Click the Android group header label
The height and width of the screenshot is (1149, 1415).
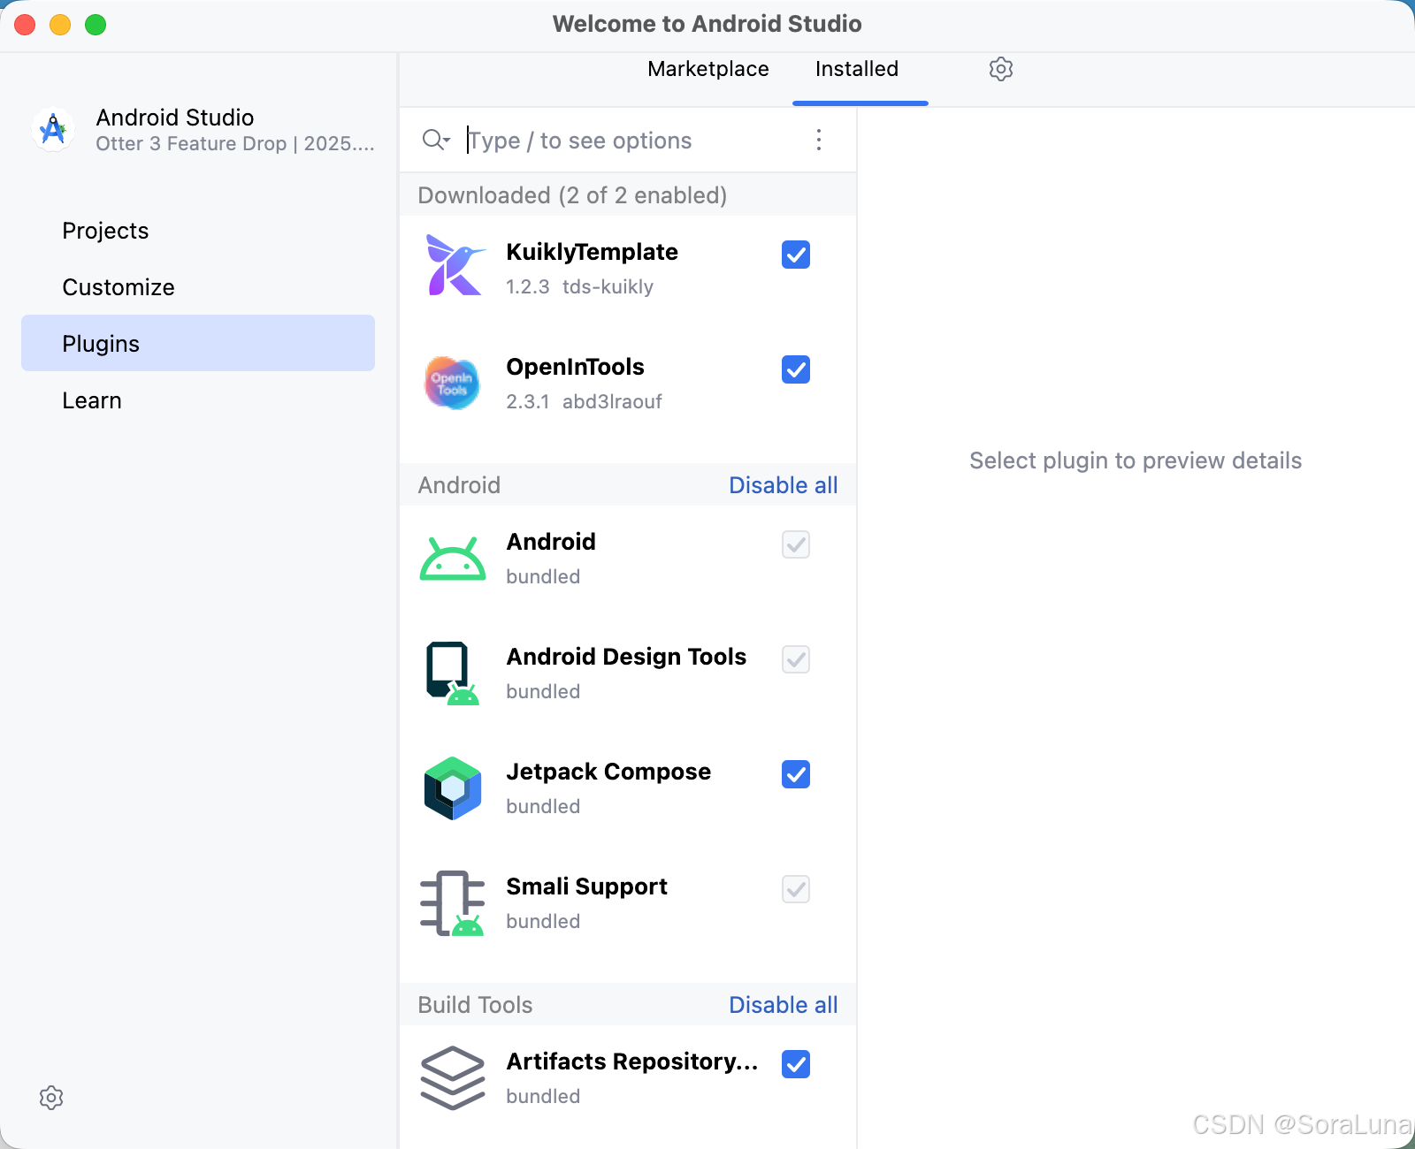click(459, 485)
